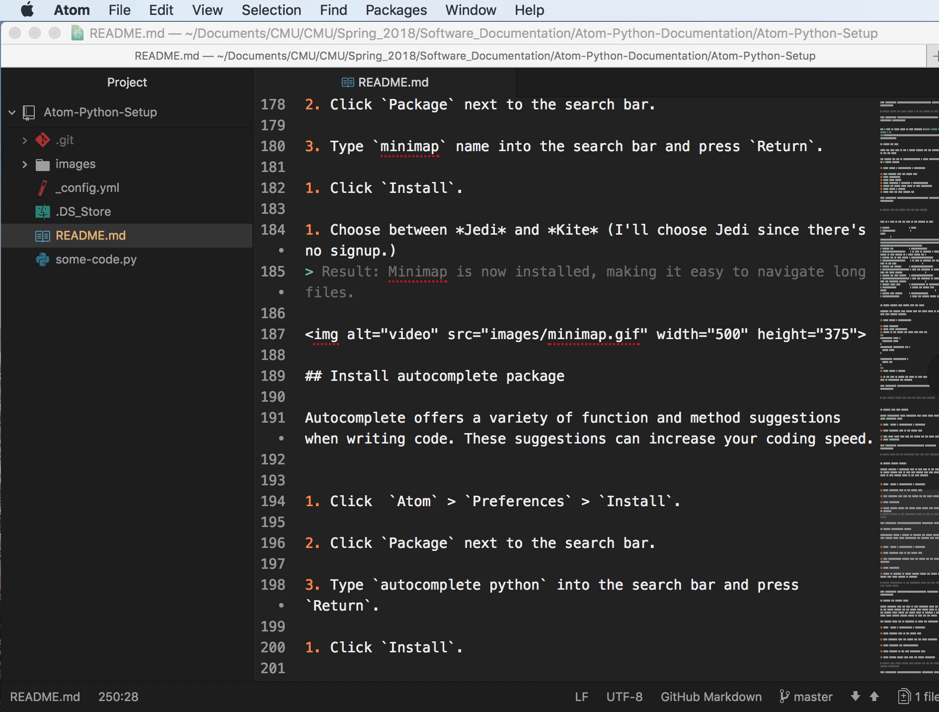Click the README.md file icon in title bar
The height and width of the screenshot is (712, 939).
point(78,33)
